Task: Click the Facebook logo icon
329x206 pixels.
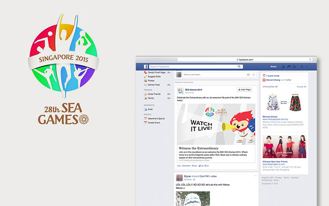Action: [146, 67]
